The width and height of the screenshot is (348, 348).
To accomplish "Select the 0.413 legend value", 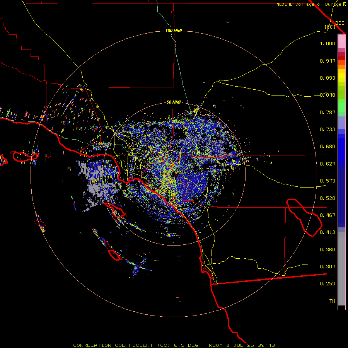I will 328,232.
